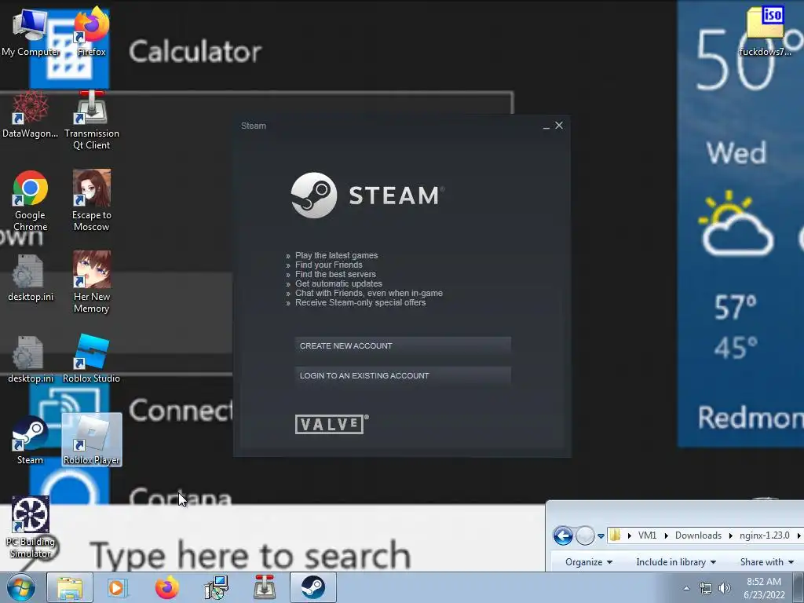Expand the arrow after Downloads breadcrumb

[x=731, y=535]
